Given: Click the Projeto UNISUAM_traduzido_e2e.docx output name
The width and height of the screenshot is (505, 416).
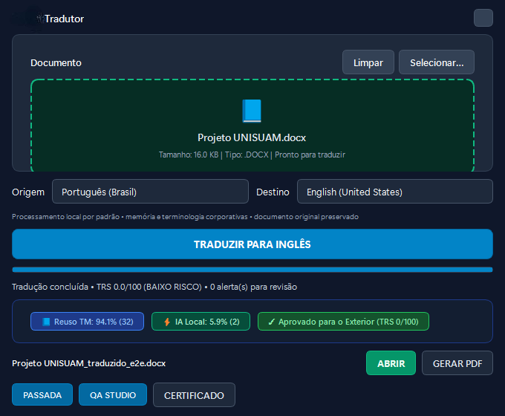Looking at the screenshot, I should pos(88,363).
